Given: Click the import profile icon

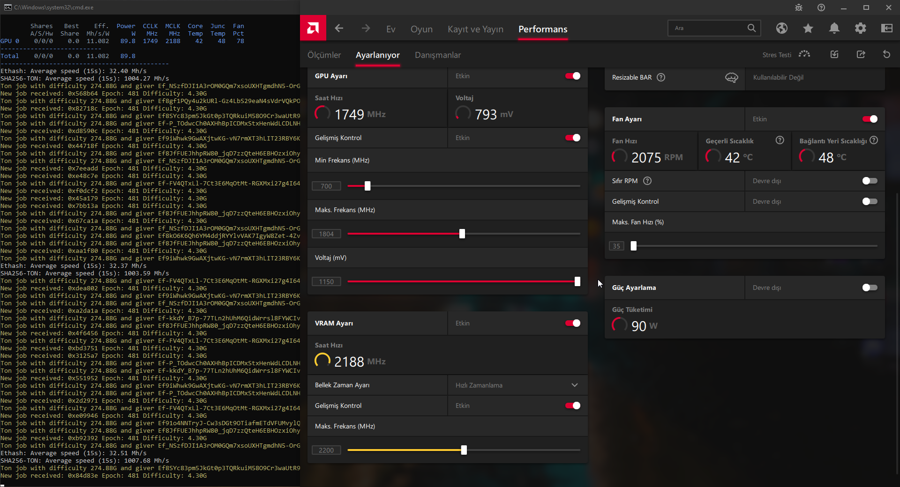Looking at the screenshot, I should coord(834,54).
